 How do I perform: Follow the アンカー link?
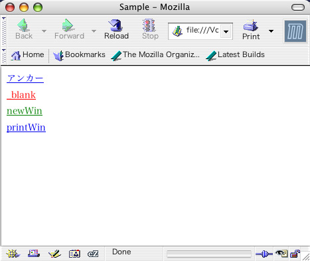(25, 78)
